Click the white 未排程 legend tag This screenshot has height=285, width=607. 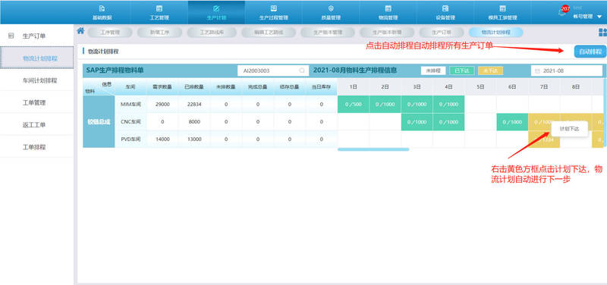433,70
